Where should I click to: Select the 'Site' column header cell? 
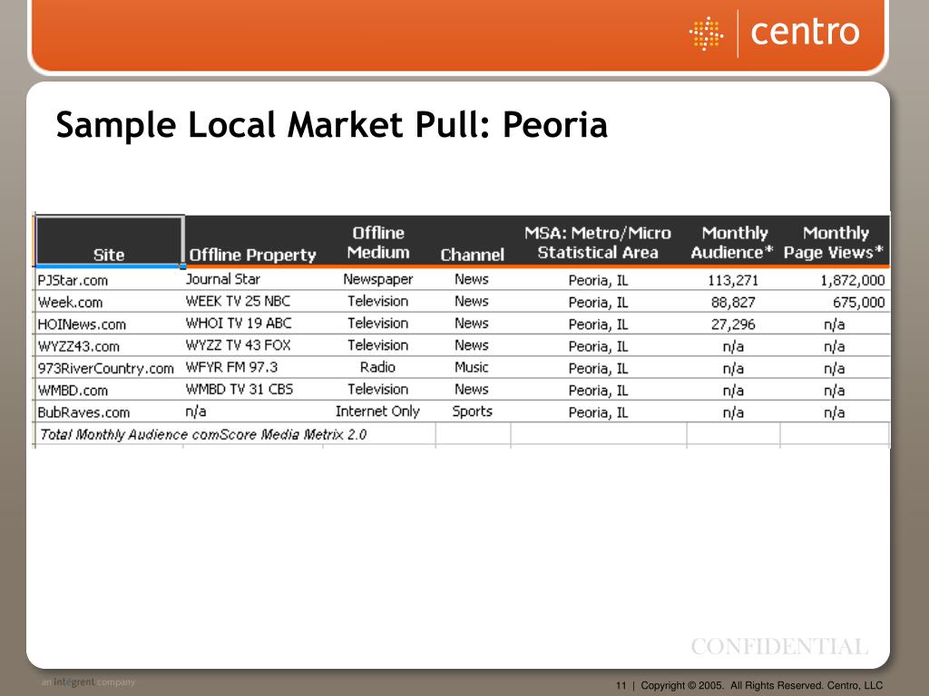(x=109, y=241)
